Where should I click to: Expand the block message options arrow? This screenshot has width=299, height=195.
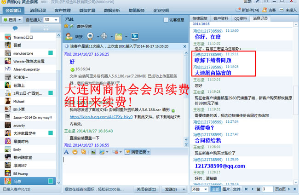(x=121, y=152)
